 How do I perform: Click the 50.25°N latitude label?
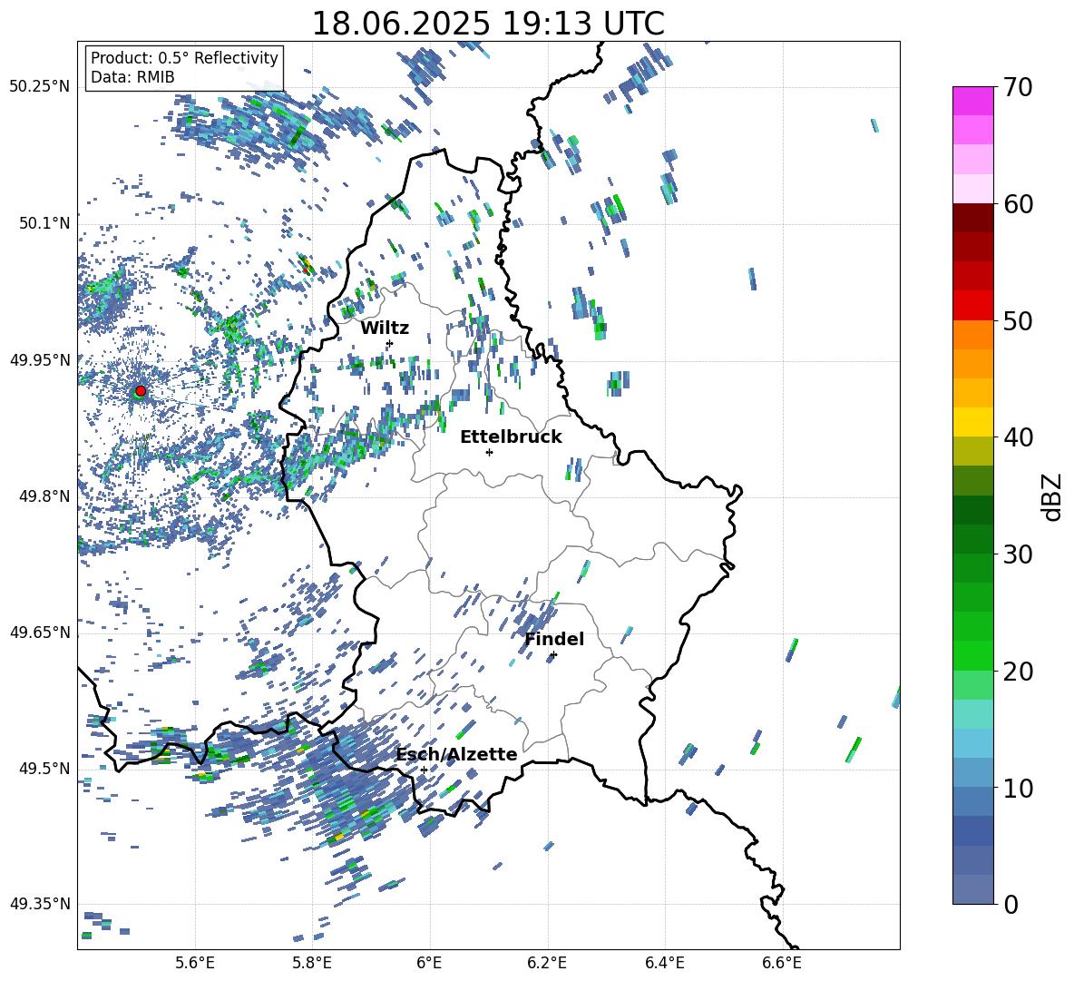[40, 86]
